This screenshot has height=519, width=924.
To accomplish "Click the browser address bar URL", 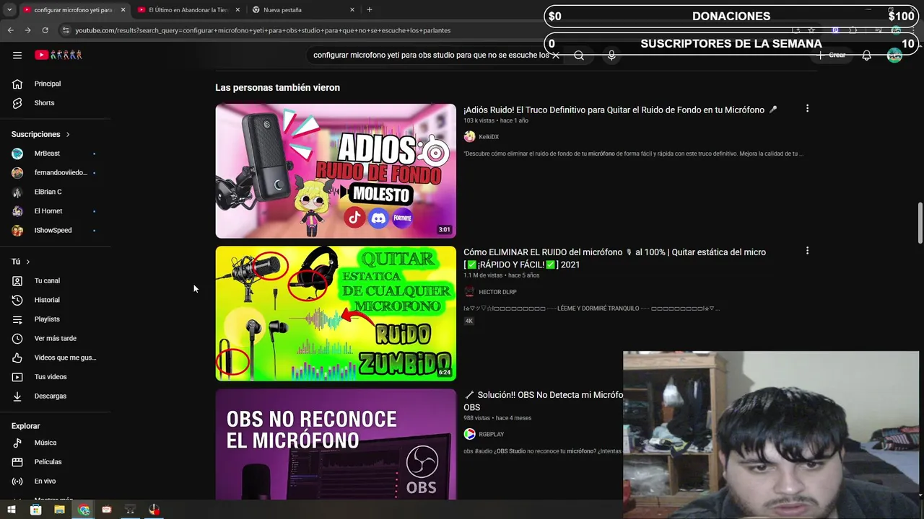I will (263, 30).
